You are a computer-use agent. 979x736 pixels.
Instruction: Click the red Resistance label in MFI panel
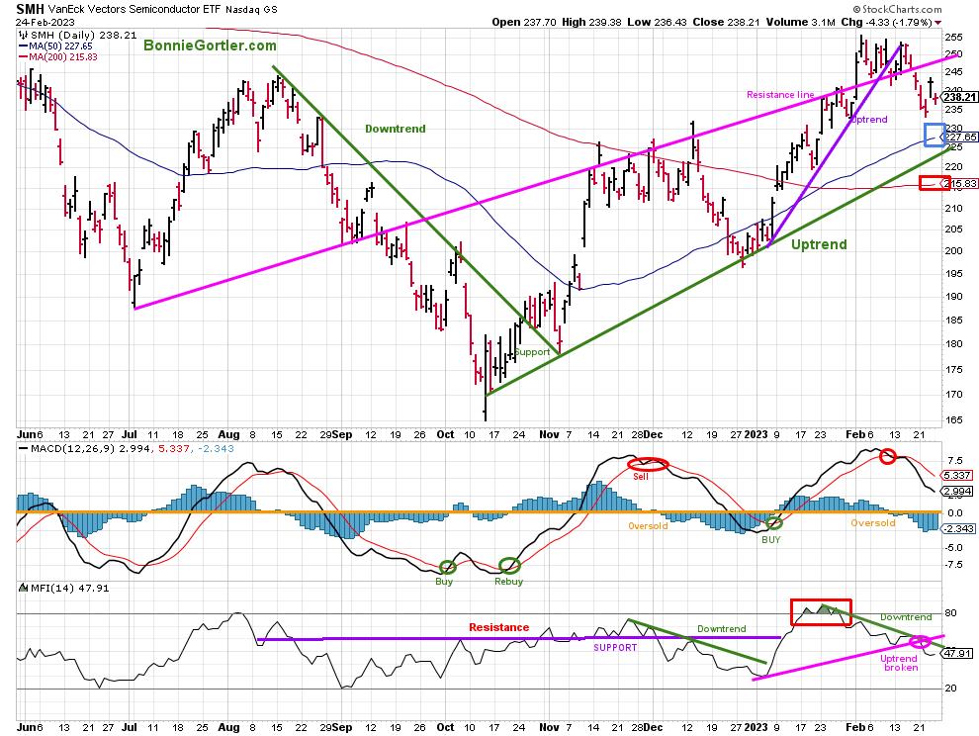[x=498, y=627]
